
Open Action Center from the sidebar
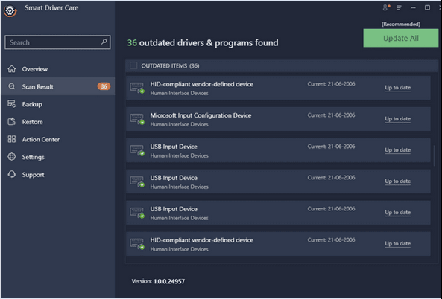click(x=58, y=139)
